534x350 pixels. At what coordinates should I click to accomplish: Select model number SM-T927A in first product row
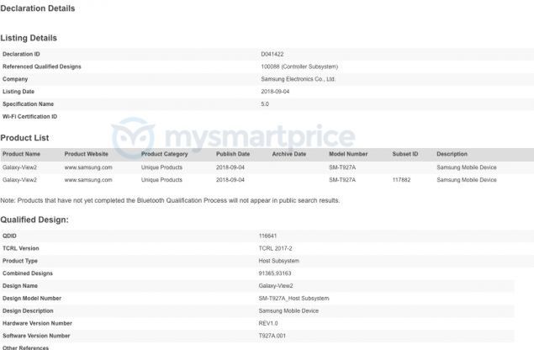(x=342, y=167)
